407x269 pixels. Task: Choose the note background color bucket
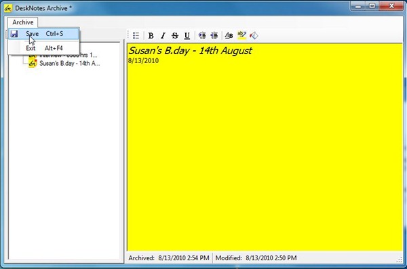tap(254, 35)
